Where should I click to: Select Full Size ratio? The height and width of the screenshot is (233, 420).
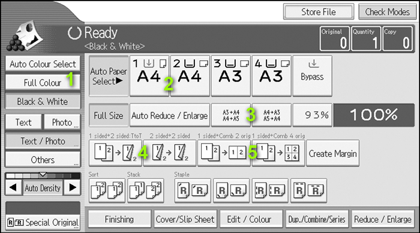point(109,115)
